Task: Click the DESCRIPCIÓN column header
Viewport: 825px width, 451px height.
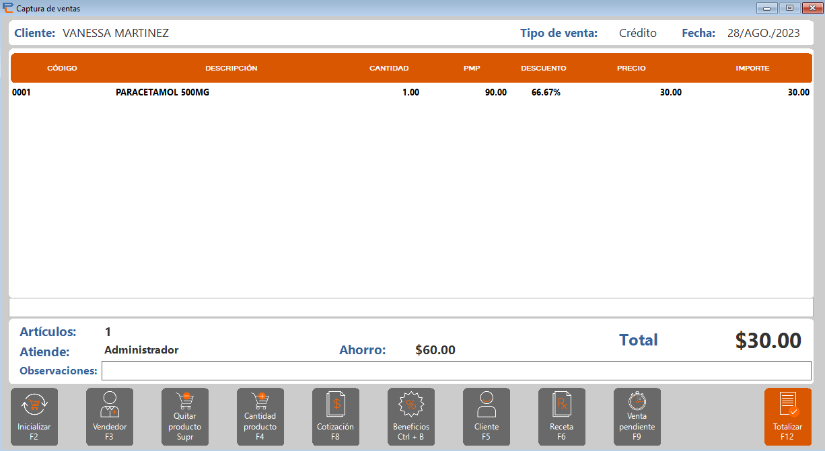Action: 231,69
